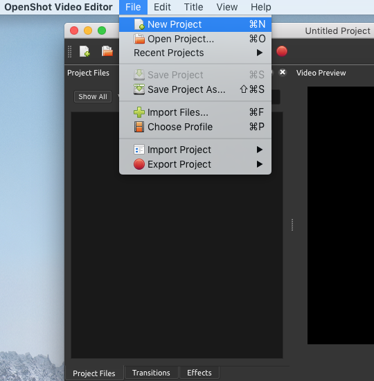Click the black Video Preview area
The width and height of the screenshot is (374, 381).
341,215
